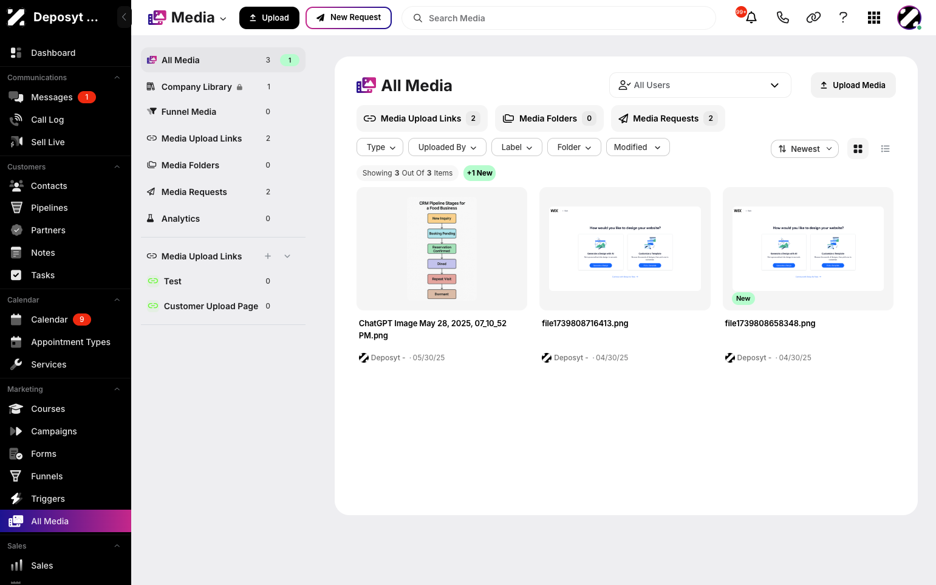Open the Folder filter dropdown

coord(574,147)
